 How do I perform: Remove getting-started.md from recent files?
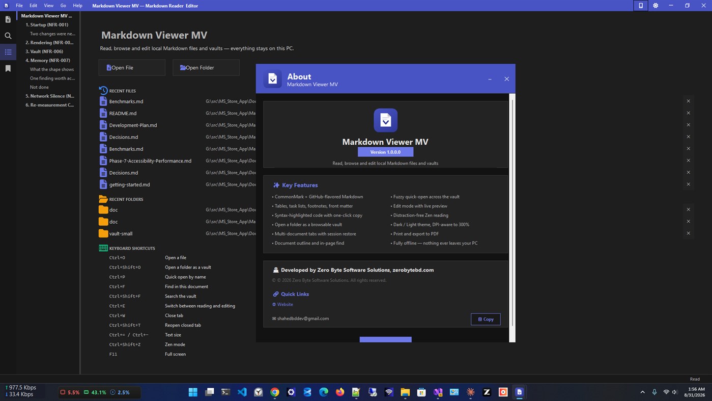tap(688, 184)
